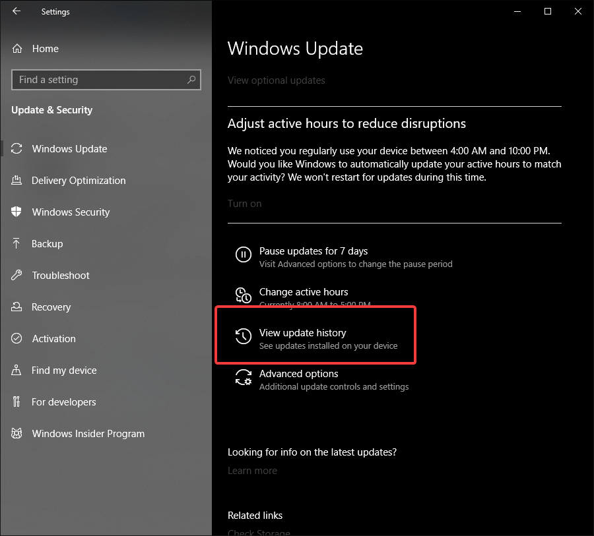Click the Related links heading
This screenshot has width=594, height=536.
255,515
